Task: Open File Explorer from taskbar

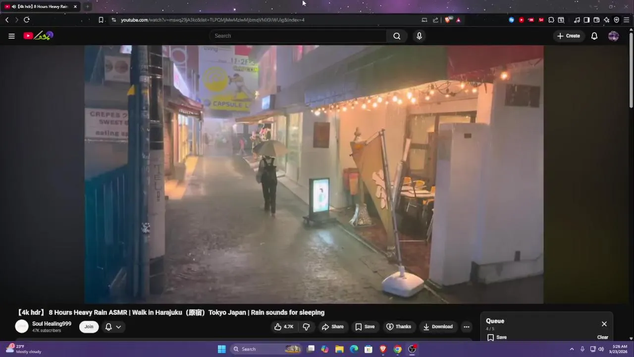Action: tap(339, 349)
